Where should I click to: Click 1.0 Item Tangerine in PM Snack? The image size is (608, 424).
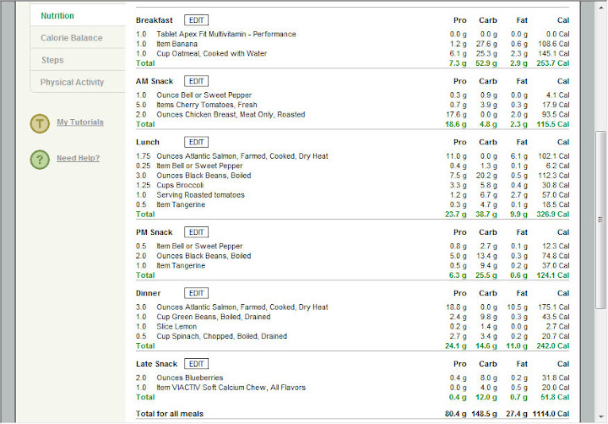click(x=352, y=265)
